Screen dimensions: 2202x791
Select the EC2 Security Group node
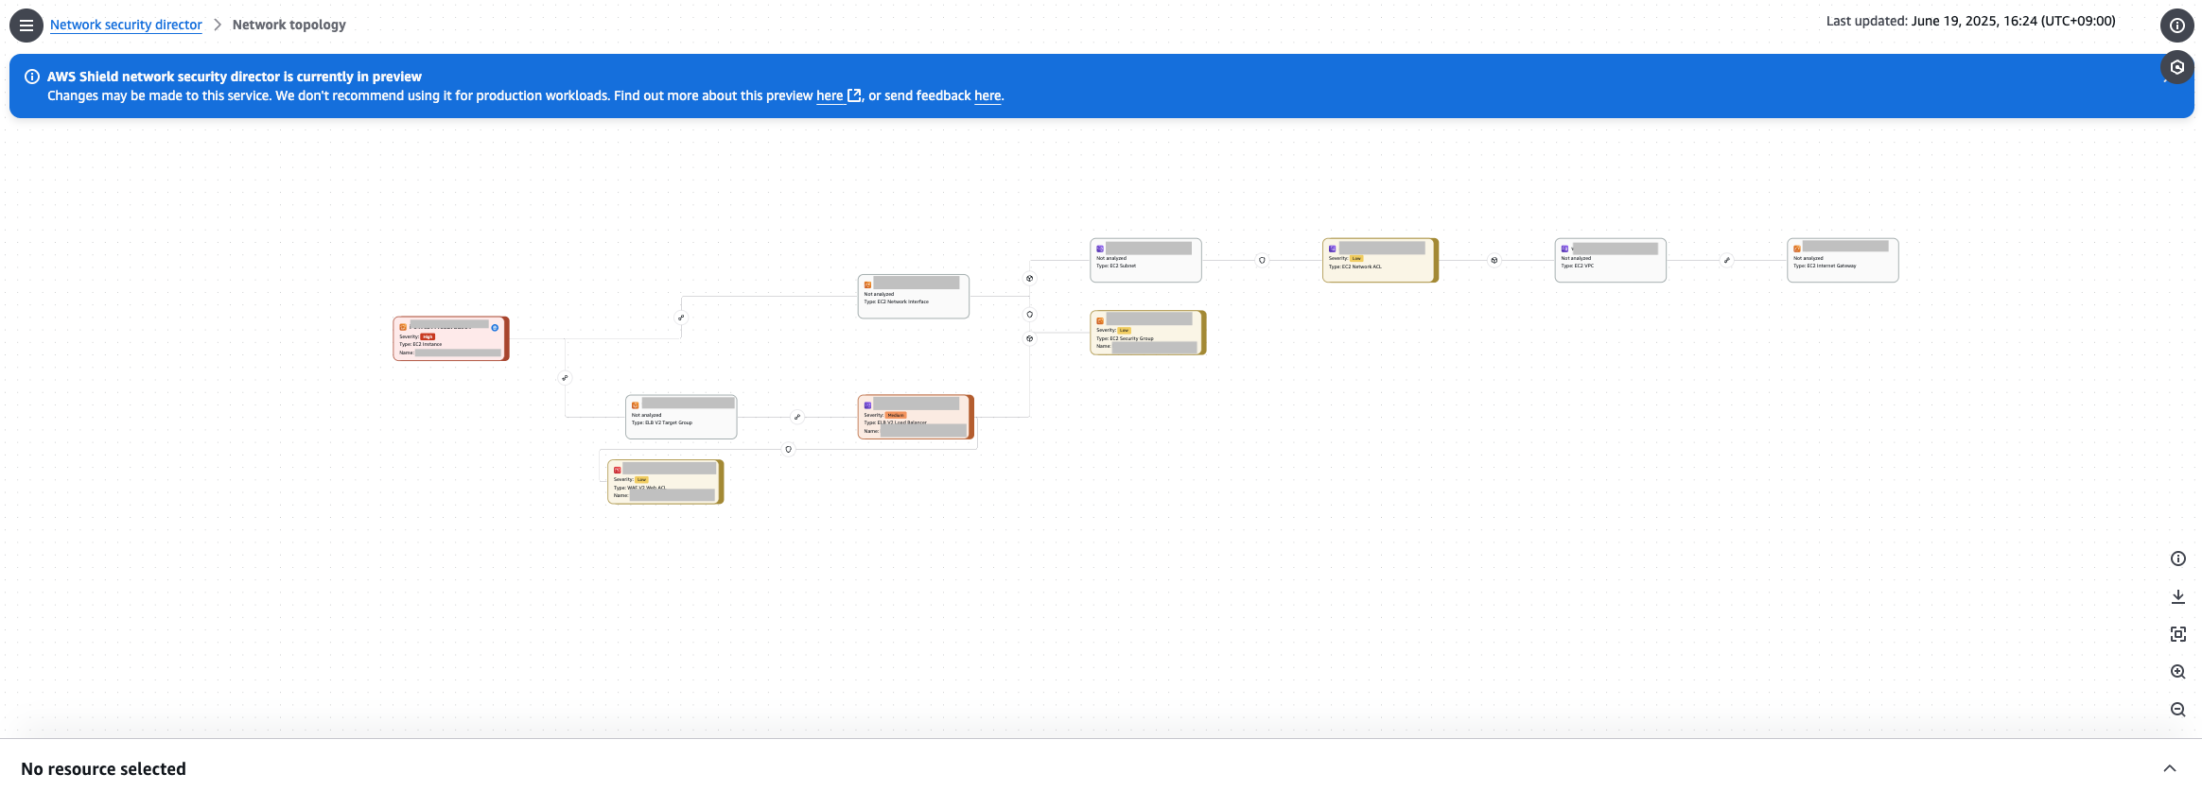[x=1148, y=333]
